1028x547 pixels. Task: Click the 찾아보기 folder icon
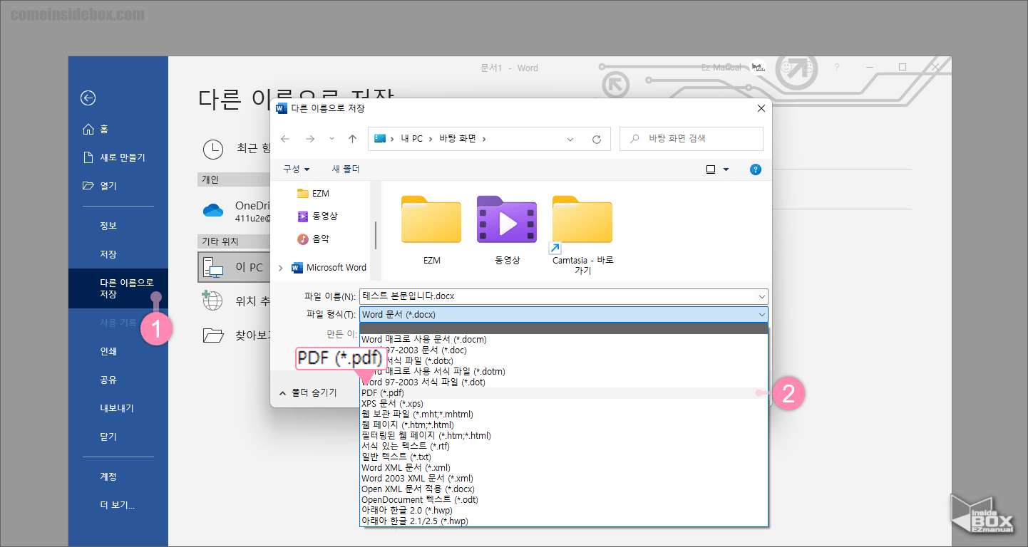click(x=212, y=335)
